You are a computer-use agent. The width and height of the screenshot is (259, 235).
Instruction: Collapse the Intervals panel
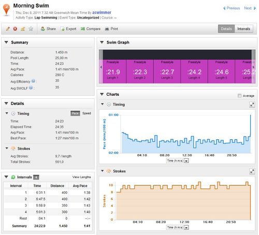6,177
